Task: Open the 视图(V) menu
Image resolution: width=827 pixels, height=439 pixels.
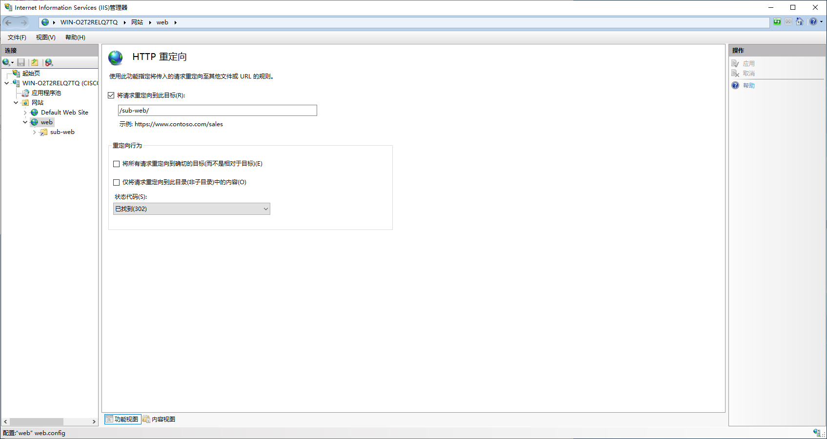Action: (46, 38)
